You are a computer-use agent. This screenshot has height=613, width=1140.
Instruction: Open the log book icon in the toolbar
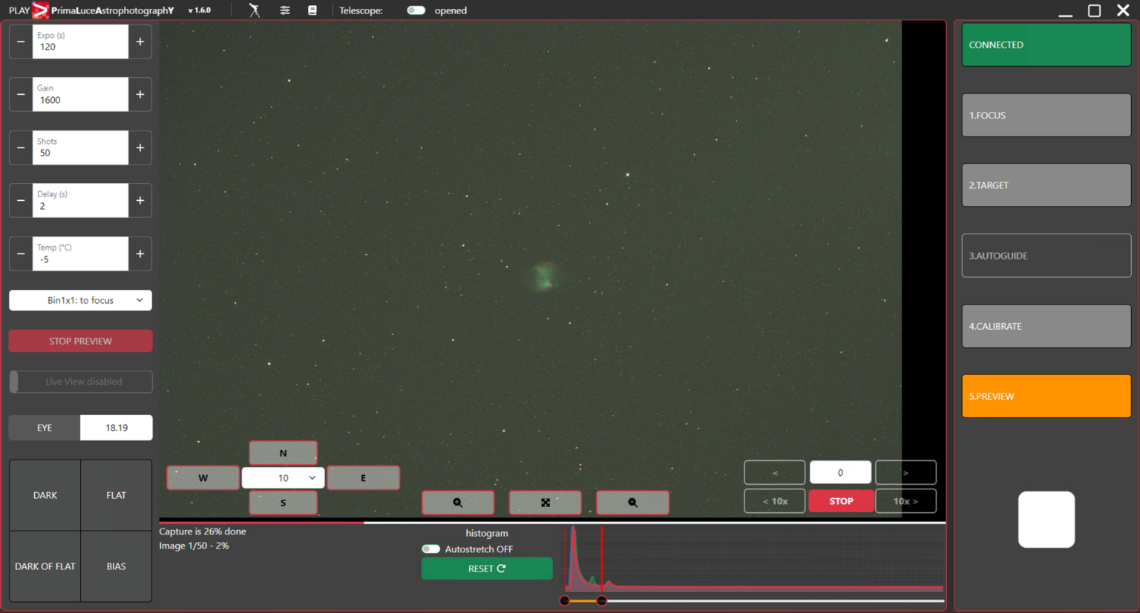[312, 10]
